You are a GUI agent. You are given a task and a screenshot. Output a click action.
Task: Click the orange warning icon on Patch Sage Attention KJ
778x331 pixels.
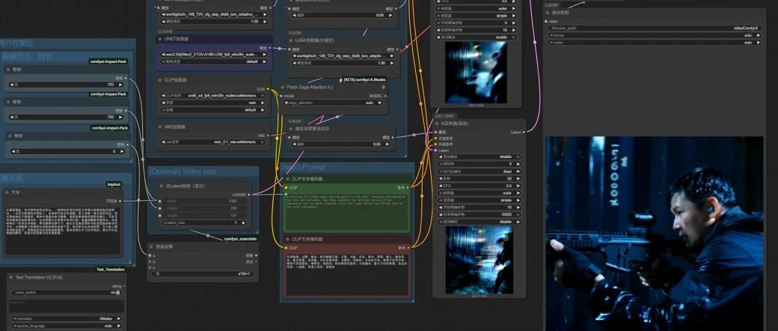pos(383,87)
